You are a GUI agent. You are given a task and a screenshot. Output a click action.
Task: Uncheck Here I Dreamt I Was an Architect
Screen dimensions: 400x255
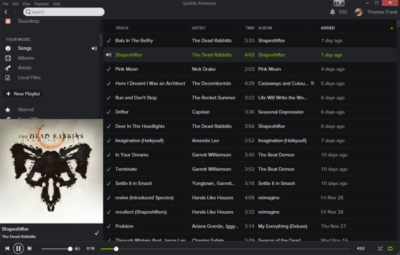click(109, 84)
